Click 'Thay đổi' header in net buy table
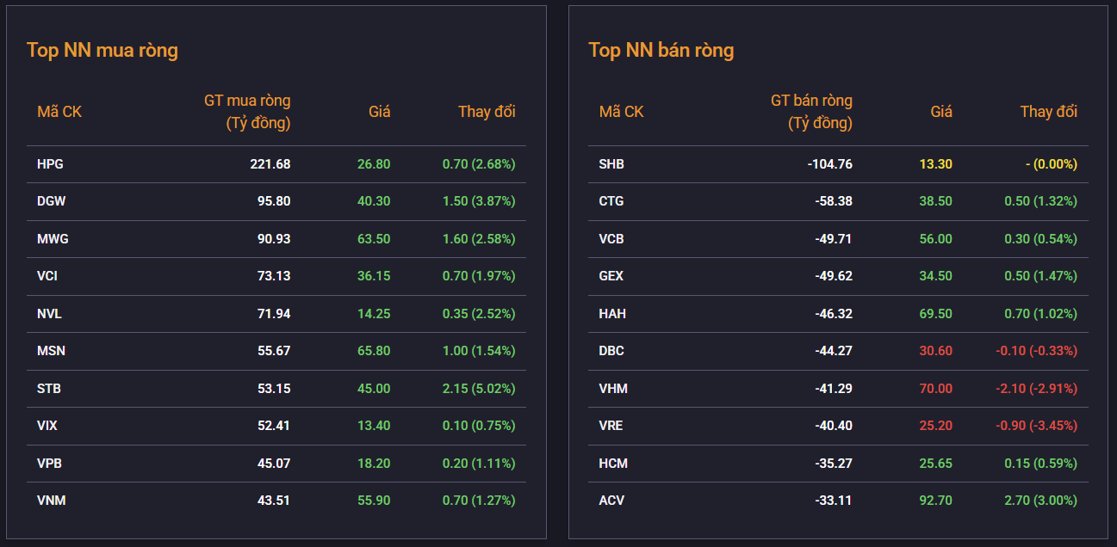Viewport: 1117px width, 547px height. 487,112
